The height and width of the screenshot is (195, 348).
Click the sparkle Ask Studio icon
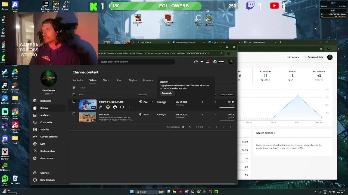(202, 62)
